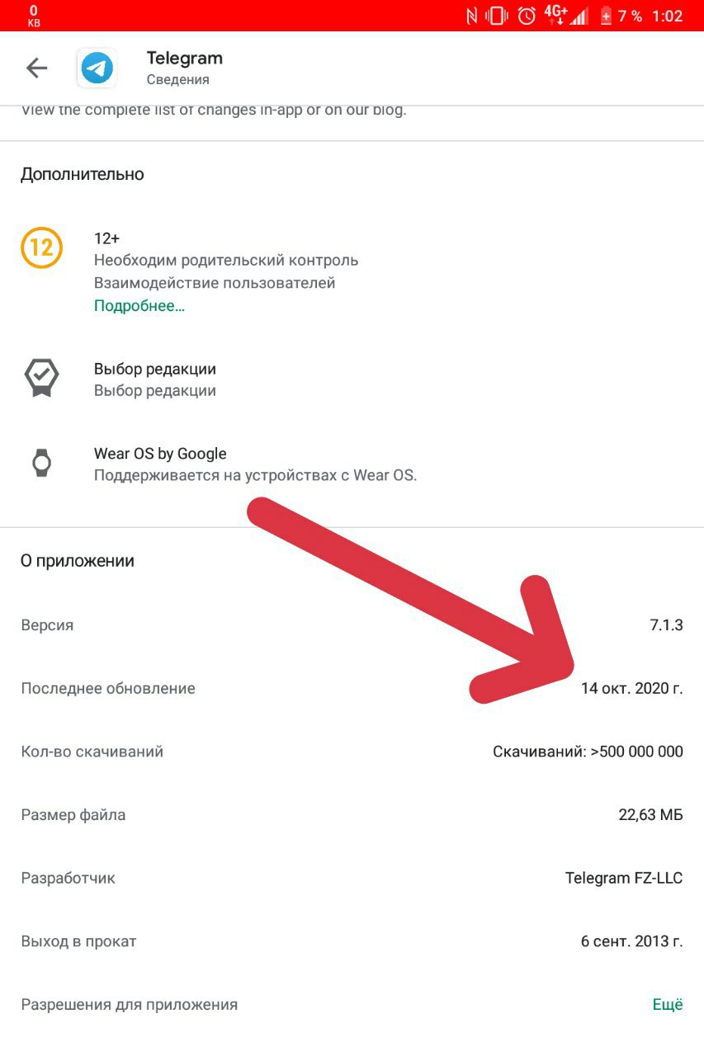Tap the back arrow
Screen dimensions: 704x1056
pyautogui.click(x=37, y=68)
